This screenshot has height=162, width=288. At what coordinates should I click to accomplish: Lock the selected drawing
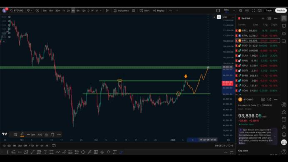pos(46,135)
